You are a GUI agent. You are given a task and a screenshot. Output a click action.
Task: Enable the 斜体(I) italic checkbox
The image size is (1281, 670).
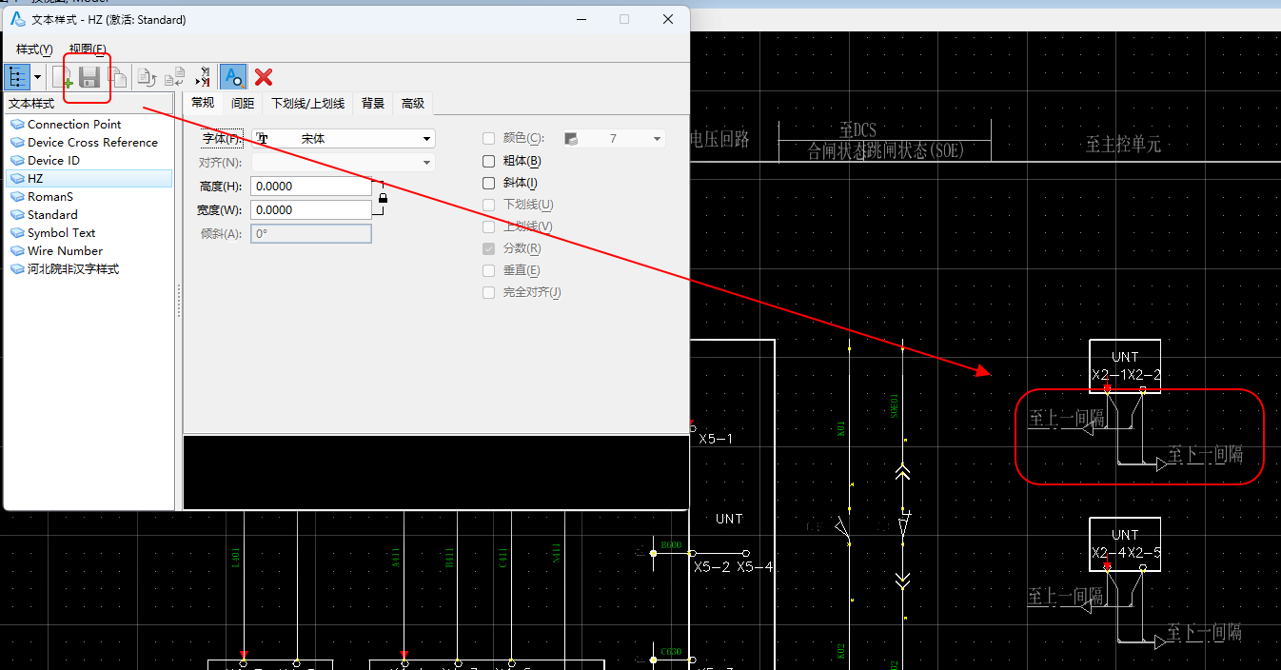(489, 183)
